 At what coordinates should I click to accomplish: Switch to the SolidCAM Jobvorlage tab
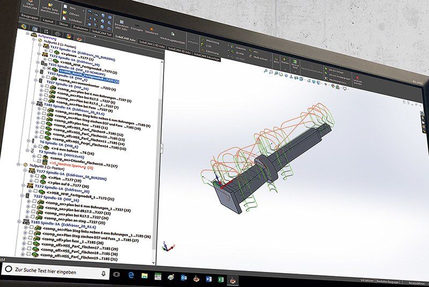click(x=207, y=56)
